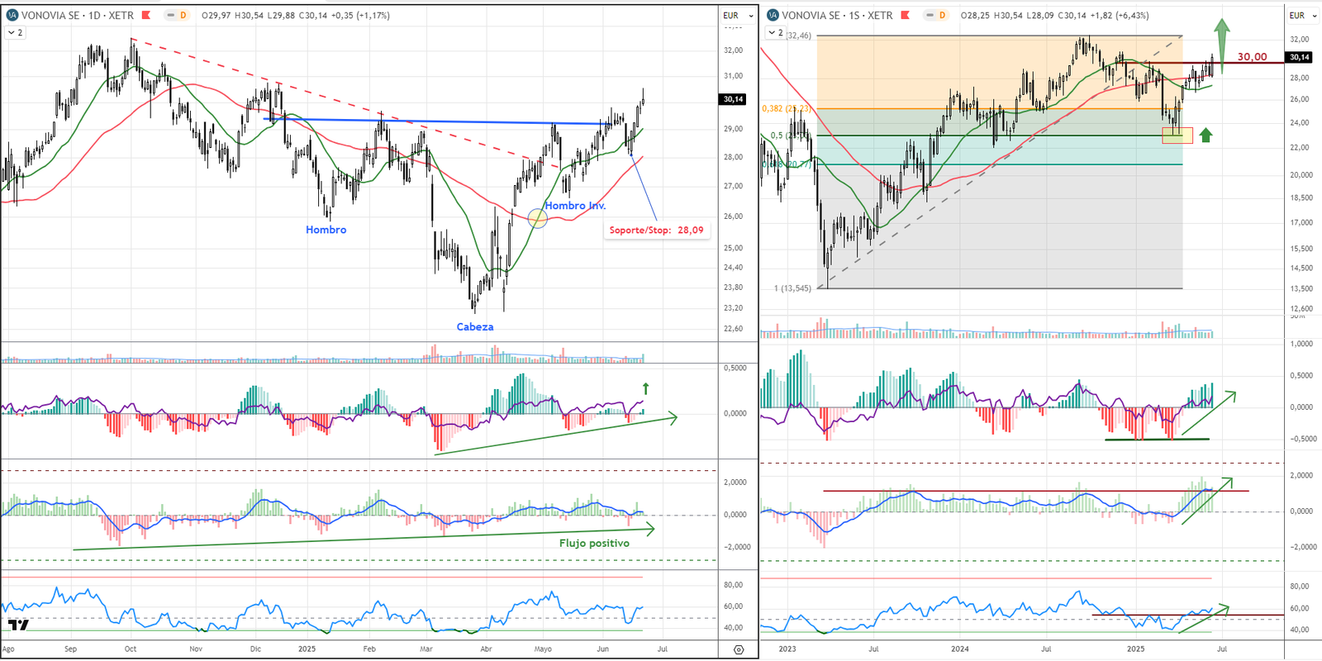Click 'Sep' on the 1D time axis
The width and height of the screenshot is (1322, 661).
(x=71, y=649)
